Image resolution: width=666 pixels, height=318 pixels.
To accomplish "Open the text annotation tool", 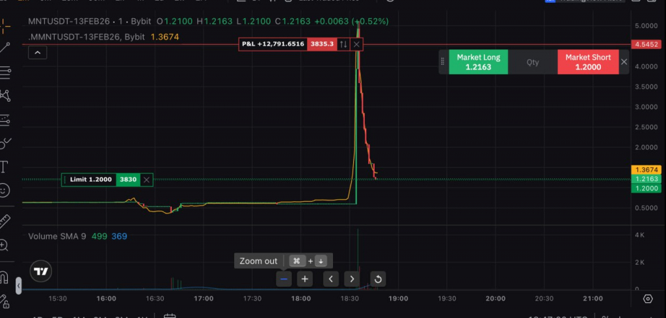I will (5, 167).
